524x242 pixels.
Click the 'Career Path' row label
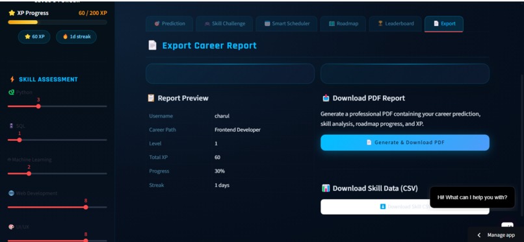click(163, 130)
